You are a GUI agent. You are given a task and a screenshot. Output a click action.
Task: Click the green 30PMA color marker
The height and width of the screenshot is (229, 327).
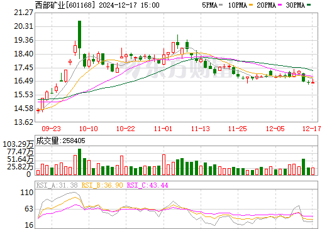tap(309, 5)
